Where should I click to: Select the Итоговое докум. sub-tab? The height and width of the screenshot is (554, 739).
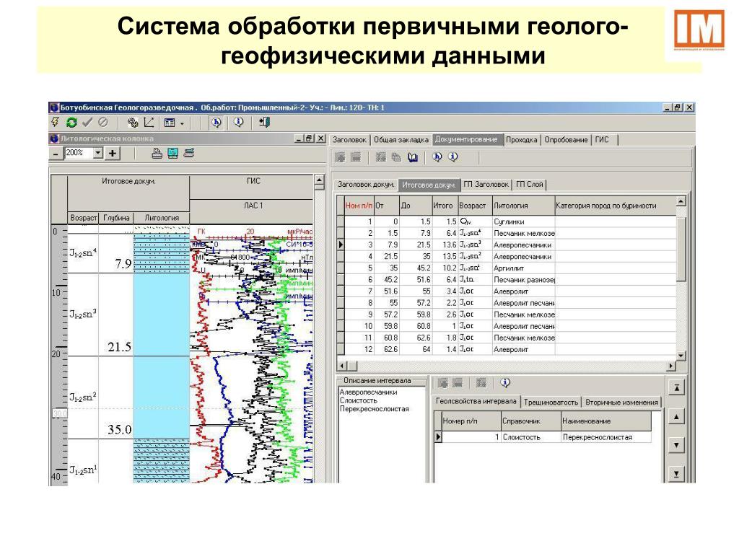(429, 185)
